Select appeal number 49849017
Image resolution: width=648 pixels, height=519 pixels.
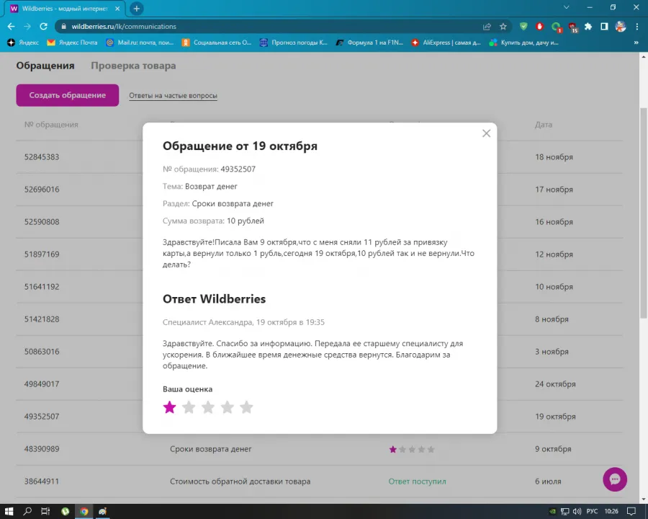coord(42,384)
